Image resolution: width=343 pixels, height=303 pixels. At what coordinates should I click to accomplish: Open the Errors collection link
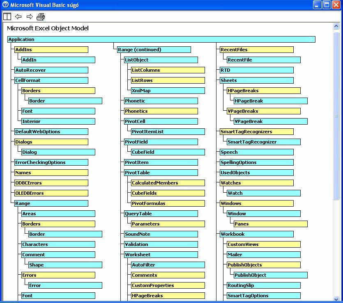[x=58, y=275]
